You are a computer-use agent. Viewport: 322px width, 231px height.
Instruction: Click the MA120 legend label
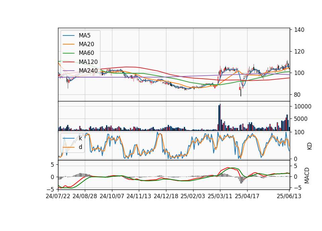point(88,62)
